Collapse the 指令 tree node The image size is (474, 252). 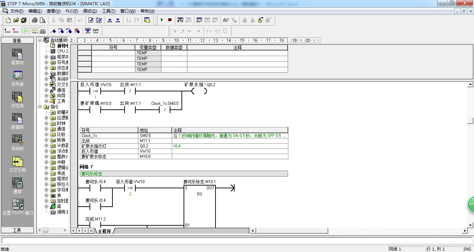click(40, 107)
